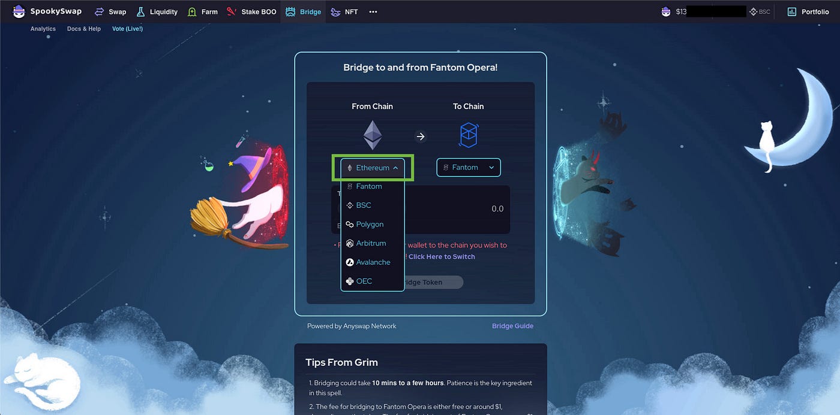Choose Avalanche in the chain list
Image resolution: width=840 pixels, height=415 pixels.
(373, 262)
